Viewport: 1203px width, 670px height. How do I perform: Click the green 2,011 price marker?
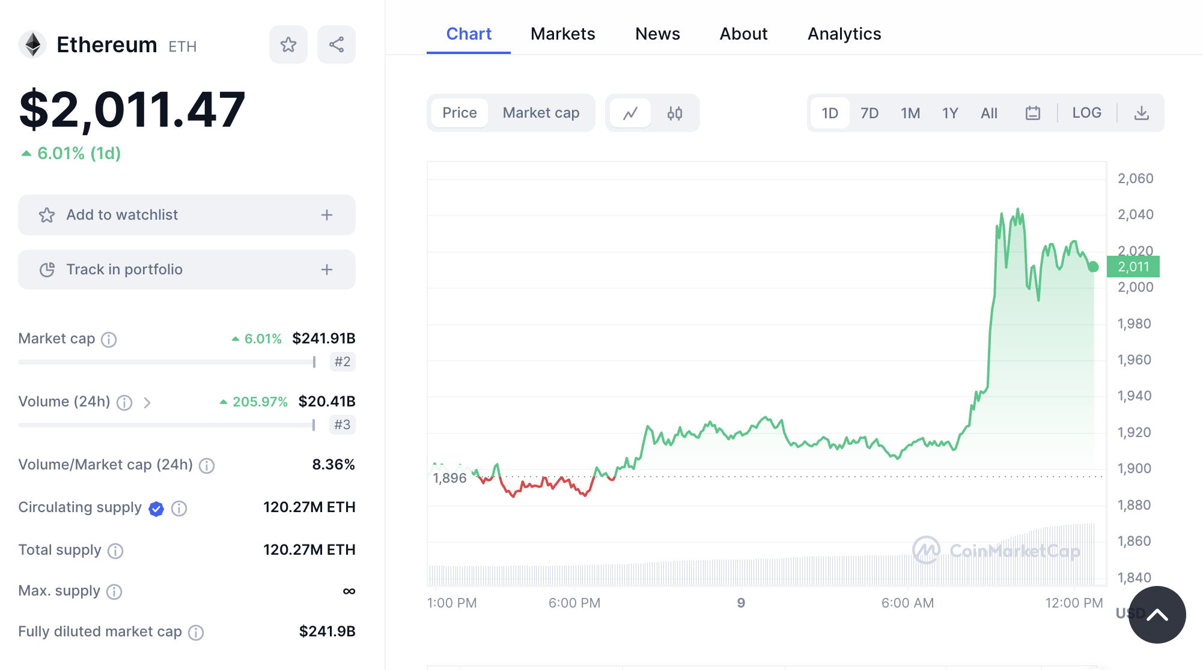1133,267
